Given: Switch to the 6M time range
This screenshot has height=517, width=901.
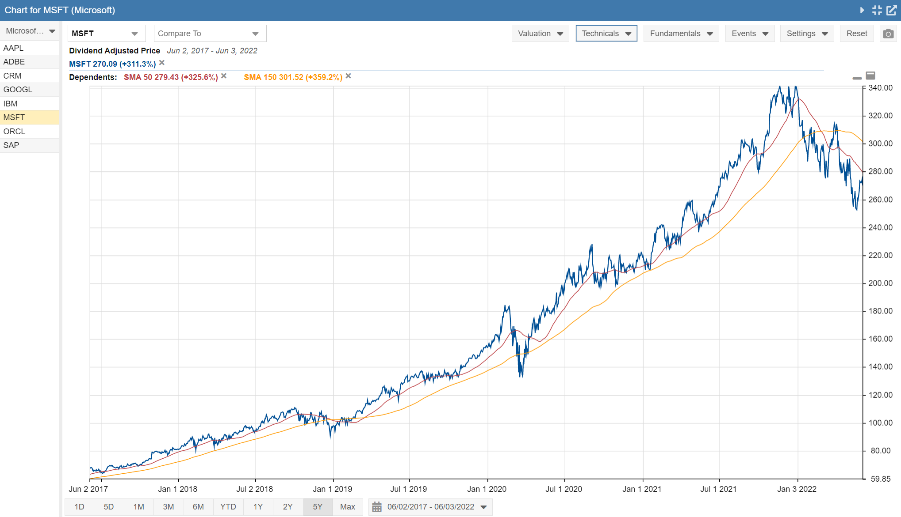Looking at the screenshot, I should (x=198, y=507).
